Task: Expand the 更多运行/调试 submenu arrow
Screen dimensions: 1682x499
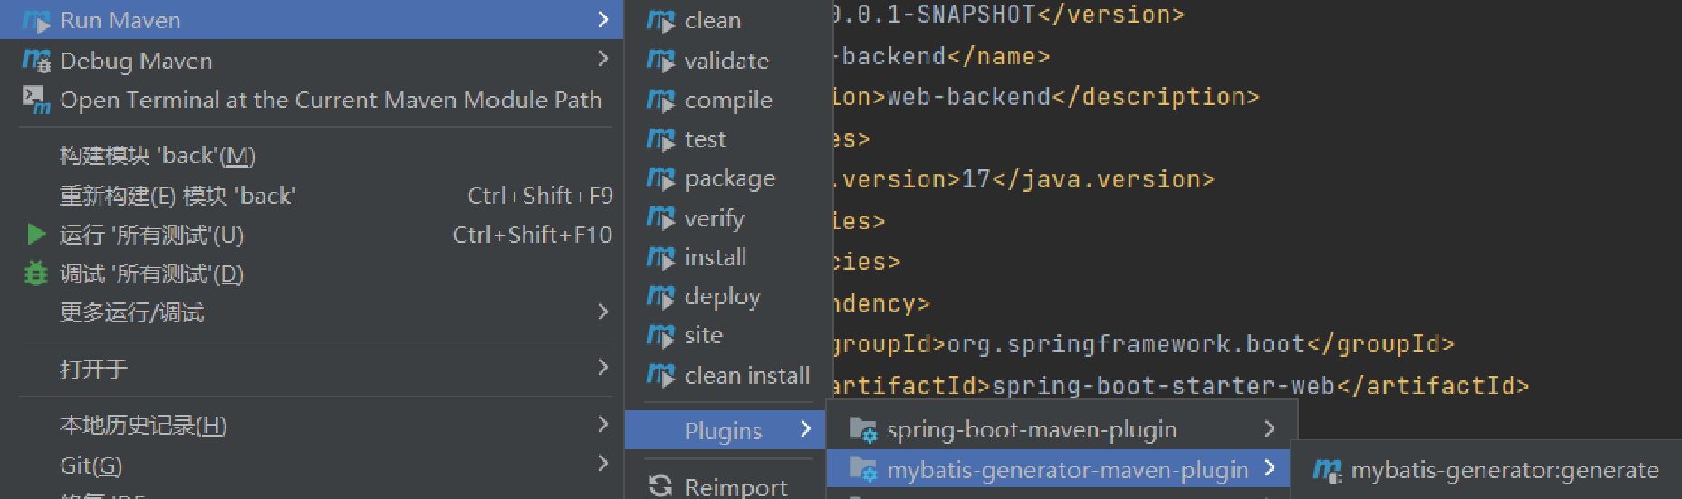Action: [603, 312]
